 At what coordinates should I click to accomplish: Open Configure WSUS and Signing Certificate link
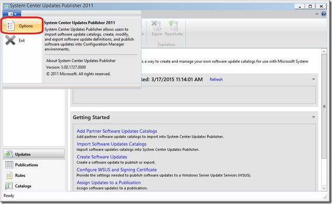click(117, 169)
